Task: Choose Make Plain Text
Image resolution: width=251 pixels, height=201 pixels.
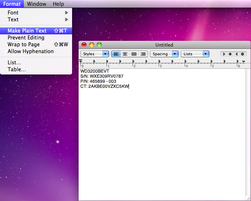Action: (x=36, y=31)
